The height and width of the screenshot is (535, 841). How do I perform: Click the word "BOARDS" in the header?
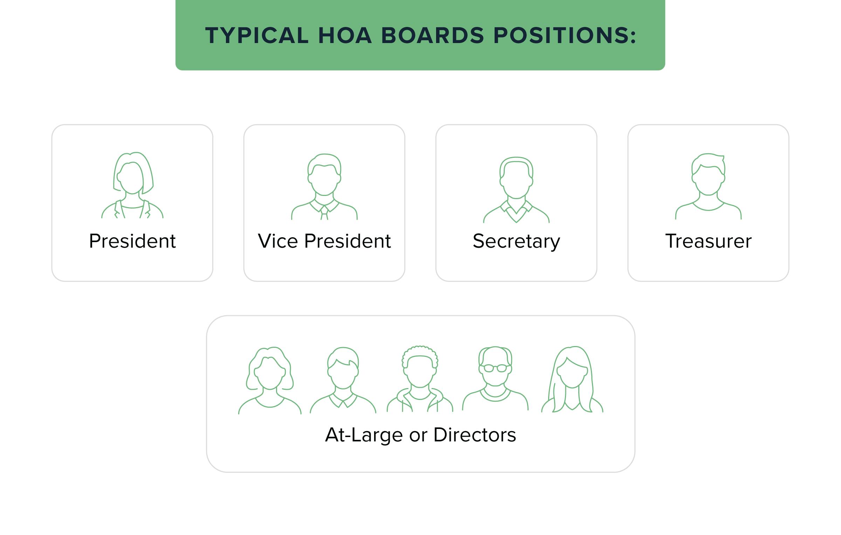pyautogui.click(x=433, y=35)
